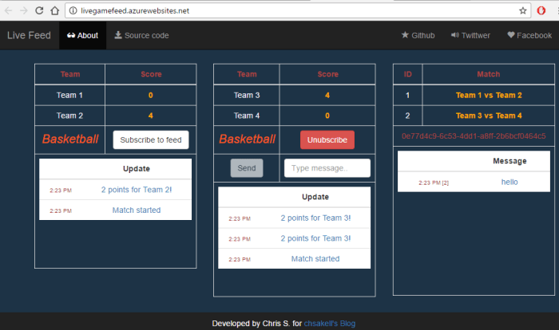
Task: Click Team 4's score of 0
Action: [327, 116]
